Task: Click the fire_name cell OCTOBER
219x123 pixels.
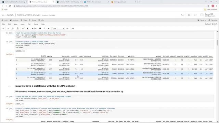Action: [x=113, y=60]
